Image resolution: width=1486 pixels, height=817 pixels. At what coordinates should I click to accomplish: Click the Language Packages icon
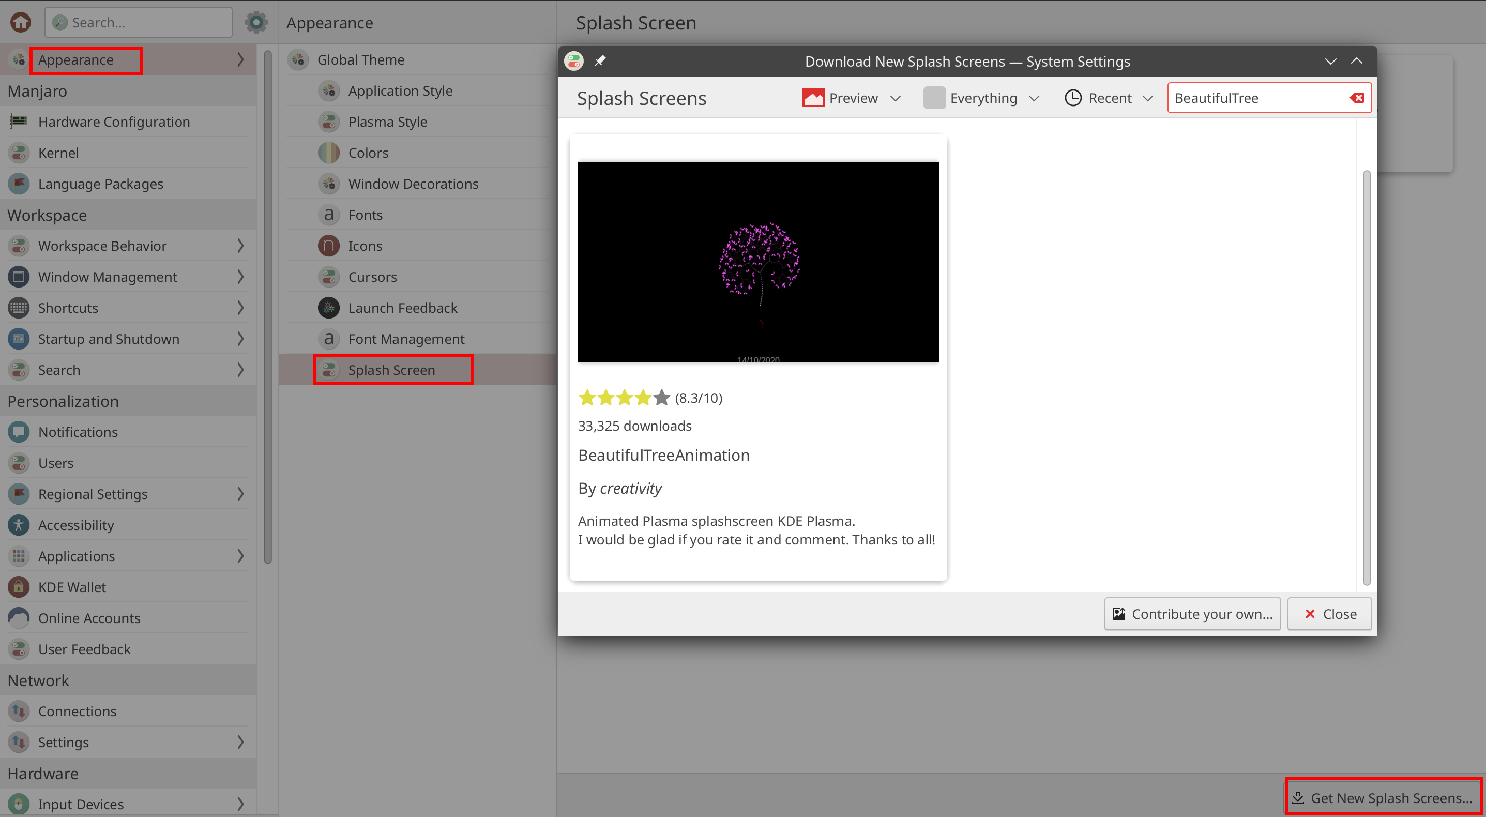click(19, 184)
